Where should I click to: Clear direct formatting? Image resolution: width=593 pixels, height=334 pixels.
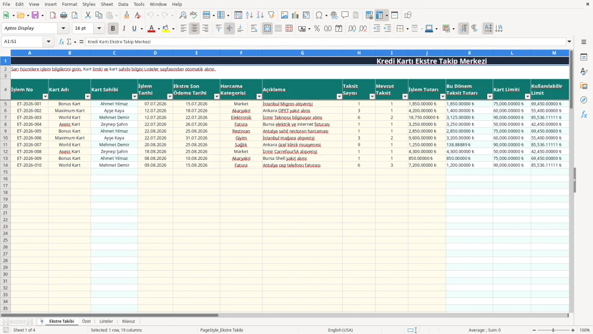pyautogui.click(x=138, y=15)
